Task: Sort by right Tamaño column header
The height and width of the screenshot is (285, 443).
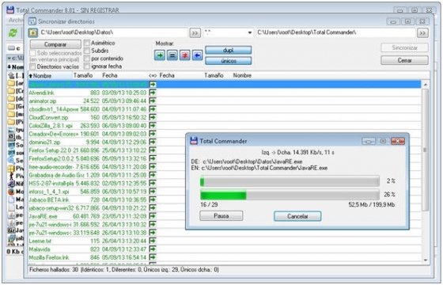Action: pos(214,75)
